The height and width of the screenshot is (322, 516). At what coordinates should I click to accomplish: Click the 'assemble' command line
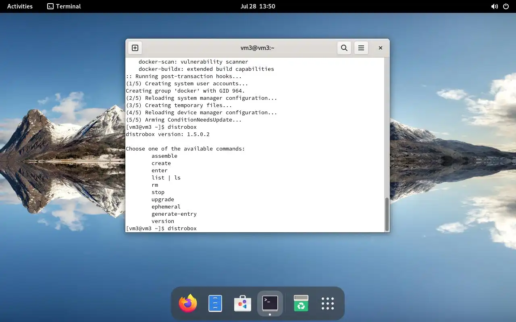click(x=164, y=156)
